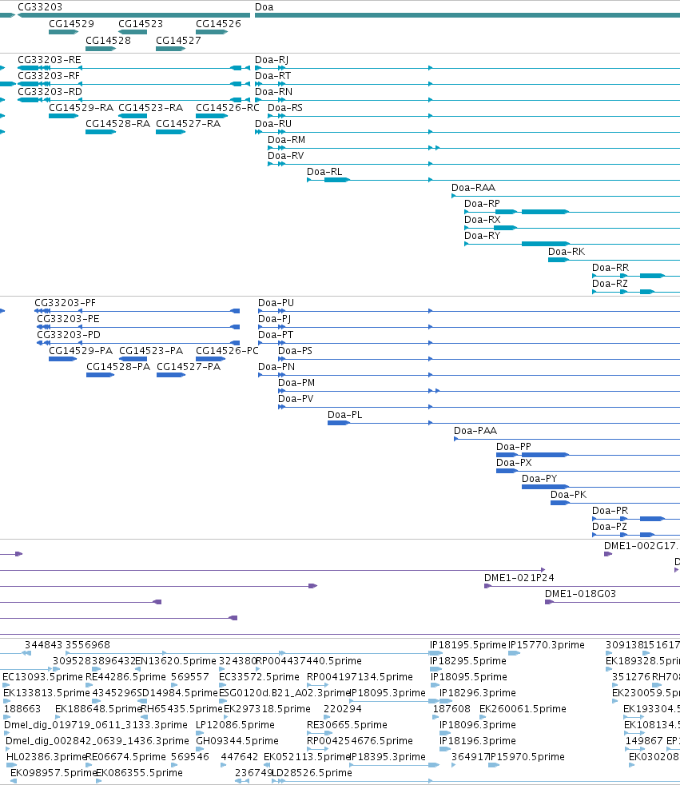Select the Doa-RX transcript

tap(483, 220)
